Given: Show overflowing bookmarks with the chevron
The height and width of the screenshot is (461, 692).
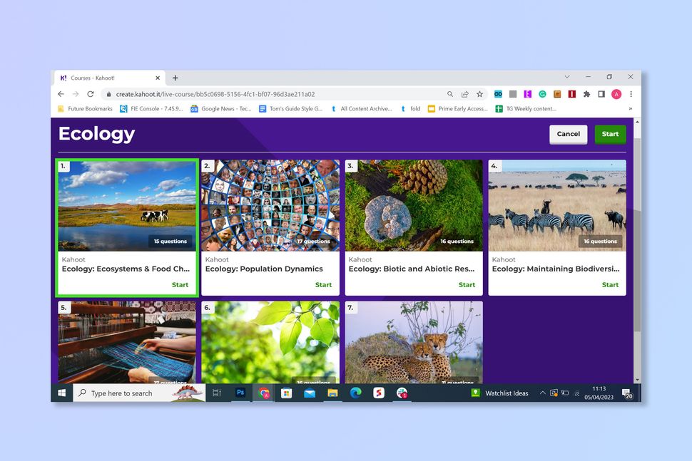Looking at the screenshot, I should pos(631,108).
